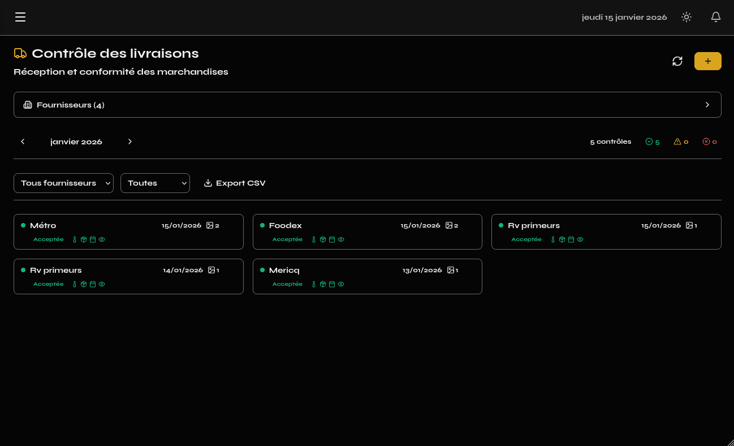Click the refresh deliveries icon
This screenshot has height=446, width=734.
[677, 61]
